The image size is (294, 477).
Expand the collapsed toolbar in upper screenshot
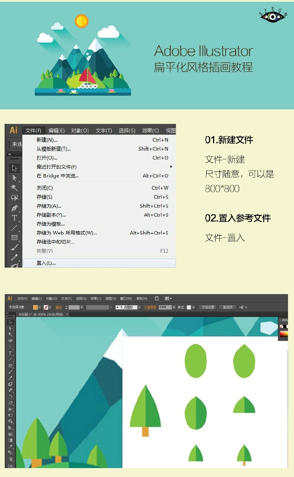pyautogui.click(x=9, y=154)
